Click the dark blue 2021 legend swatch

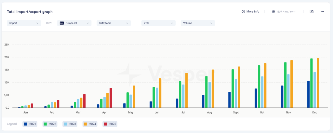pos(25,124)
